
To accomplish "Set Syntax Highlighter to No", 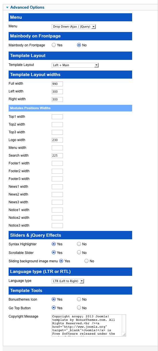I will pos(79,244).
